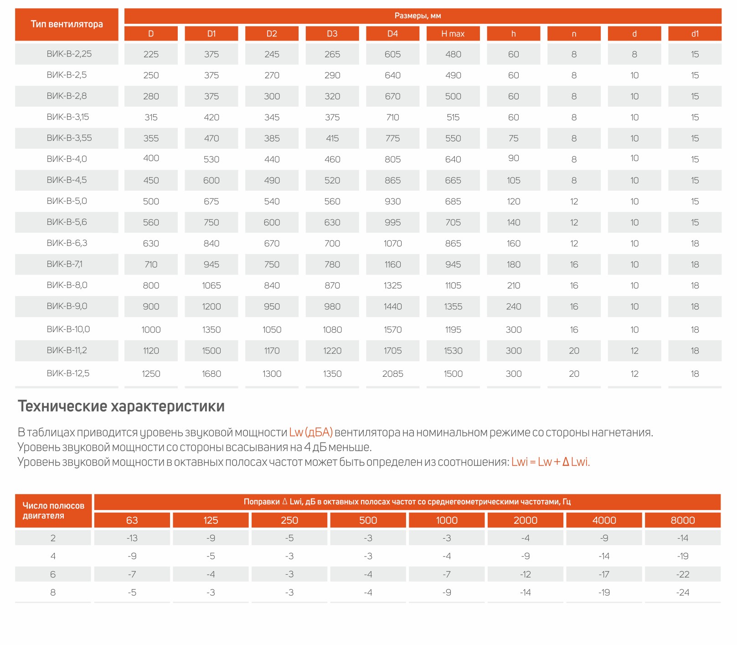737x645 pixels.
Task: Select row label ВИК-В-5,6
Action: click(x=67, y=222)
